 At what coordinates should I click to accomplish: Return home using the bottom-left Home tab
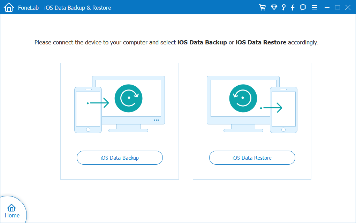[x=12, y=212]
